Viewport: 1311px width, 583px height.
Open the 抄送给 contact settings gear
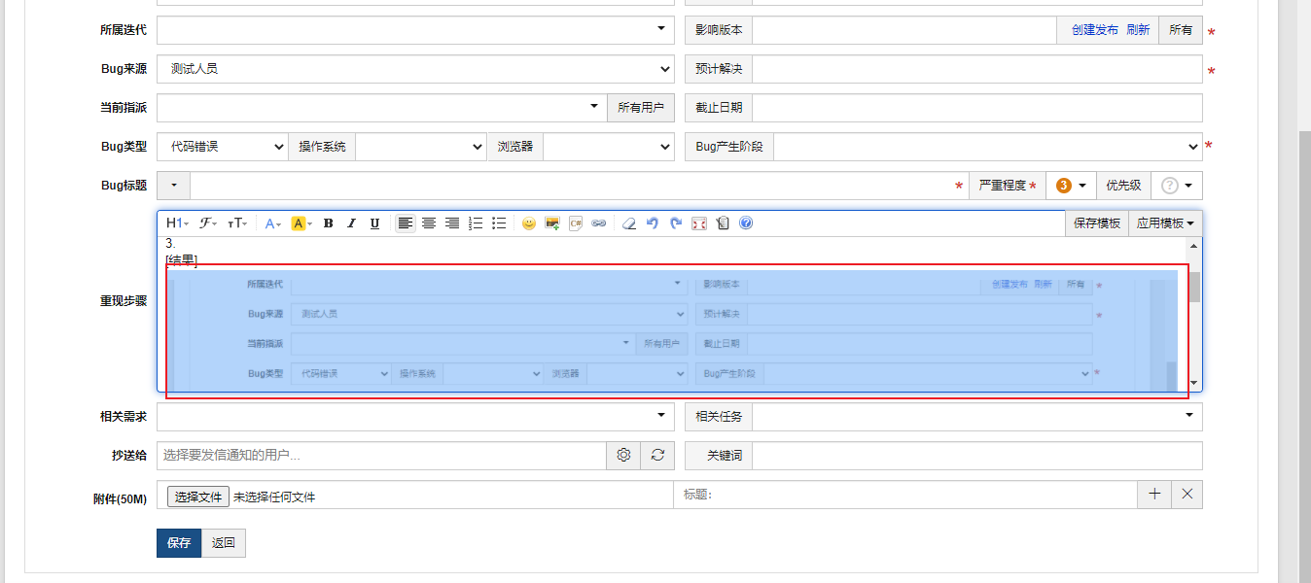[x=623, y=455]
